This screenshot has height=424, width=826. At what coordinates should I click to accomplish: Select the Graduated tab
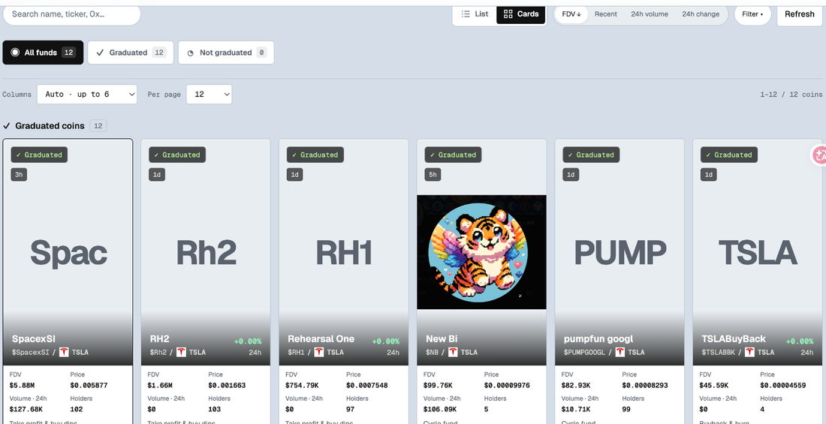tap(131, 53)
